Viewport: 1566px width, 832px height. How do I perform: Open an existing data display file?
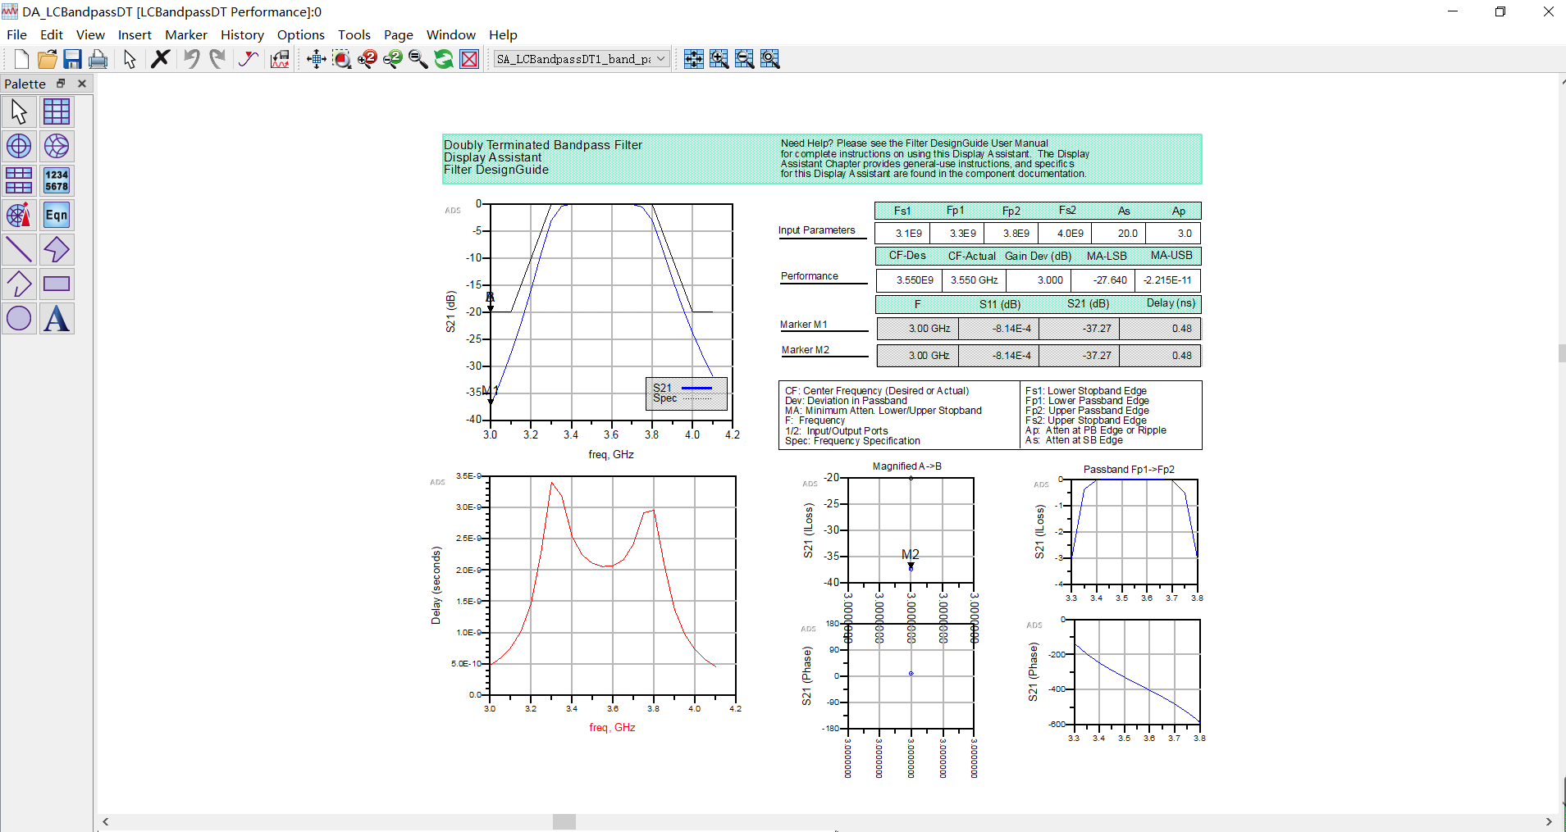[x=47, y=59]
